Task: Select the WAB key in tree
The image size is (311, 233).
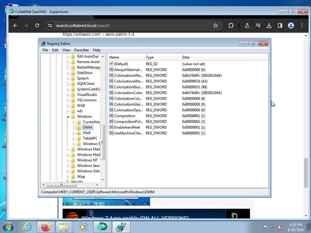Action: coord(81,105)
